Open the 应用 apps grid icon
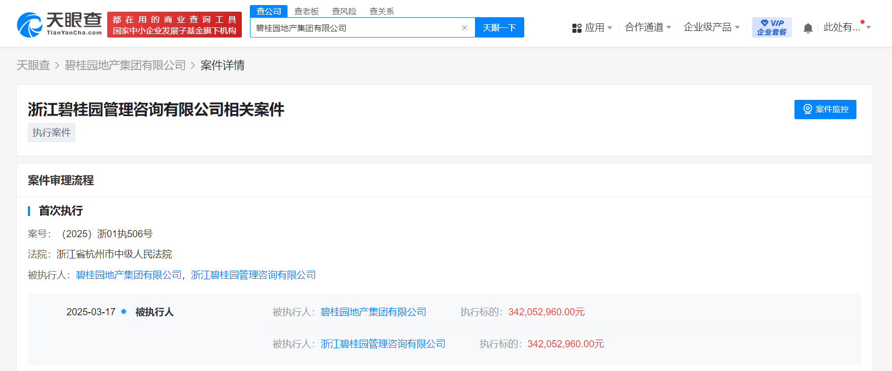The width and height of the screenshot is (892, 371). tap(577, 28)
